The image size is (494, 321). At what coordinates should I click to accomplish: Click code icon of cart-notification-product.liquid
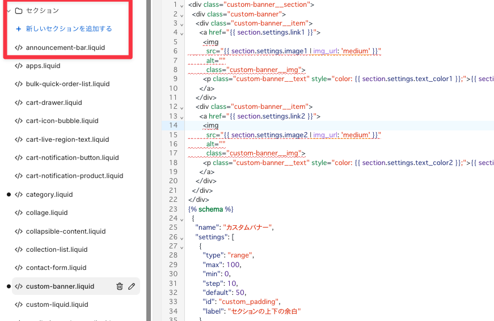point(19,176)
